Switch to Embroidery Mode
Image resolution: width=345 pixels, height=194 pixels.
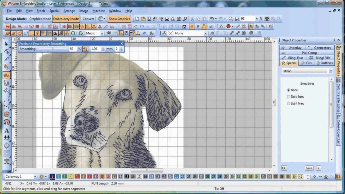(66, 19)
